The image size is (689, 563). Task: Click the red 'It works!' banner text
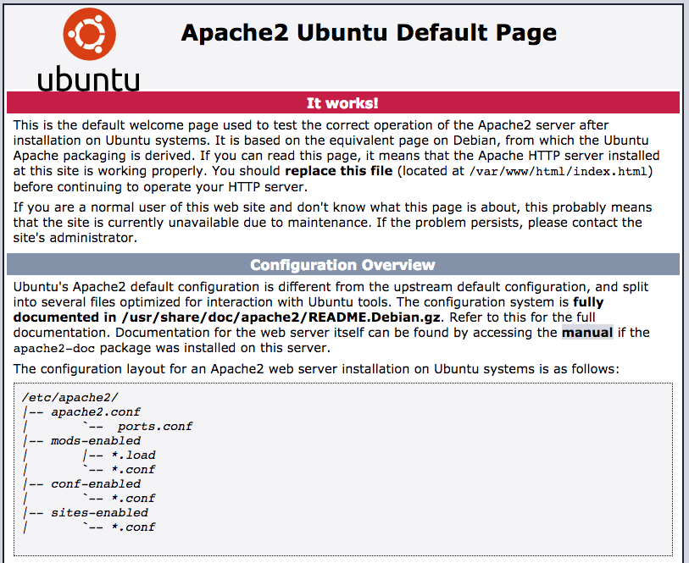pyautogui.click(x=342, y=103)
